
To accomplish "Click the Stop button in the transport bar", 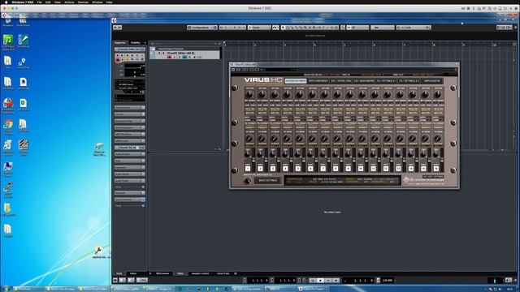I will point(320,281).
